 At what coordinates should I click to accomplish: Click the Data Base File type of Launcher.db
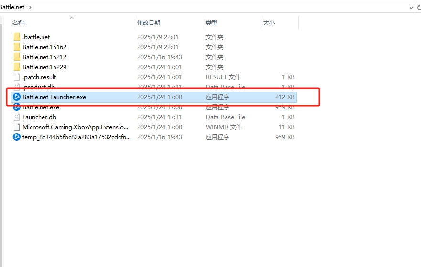(x=226, y=117)
